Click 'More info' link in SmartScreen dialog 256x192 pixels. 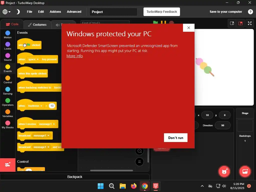pos(74,56)
